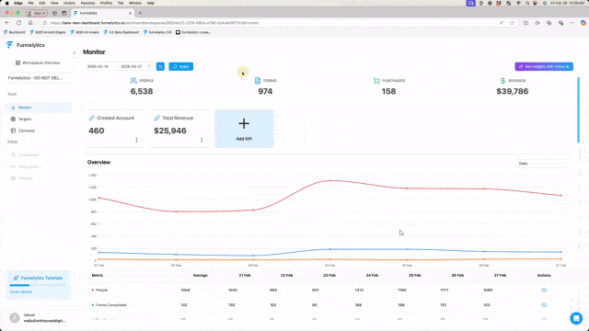Click the People stat icon
The height and width of the screenshot is (331, 589).
pyautogui.click(x=133, y=80)
